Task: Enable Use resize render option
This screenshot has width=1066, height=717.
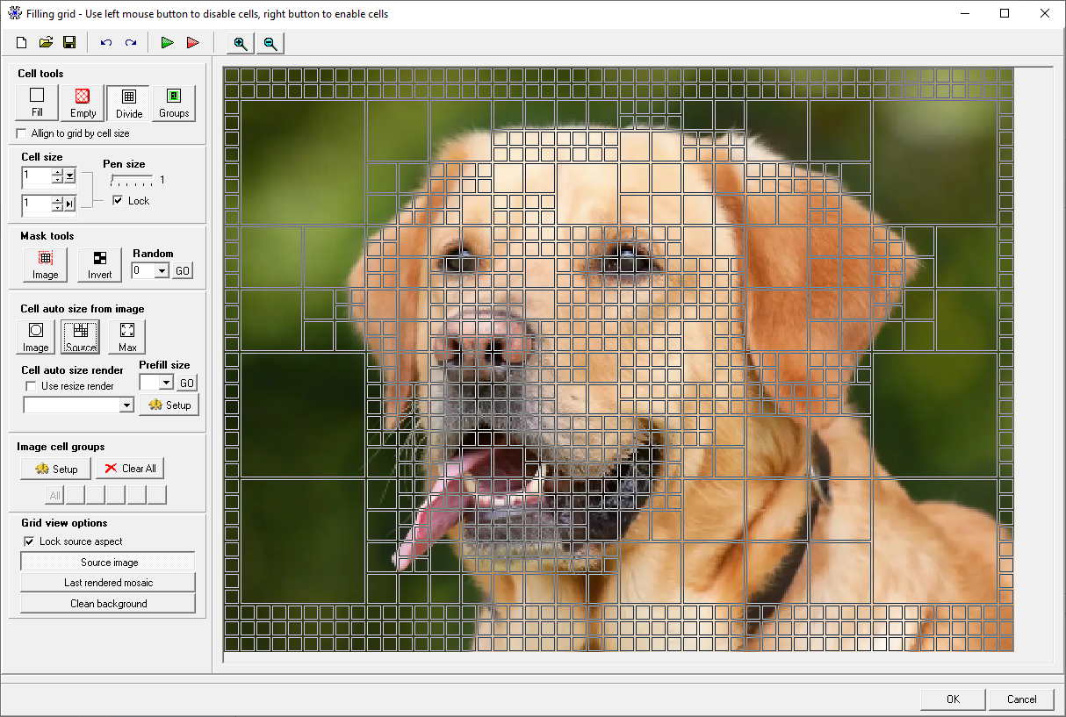Action: pos(31,386)
